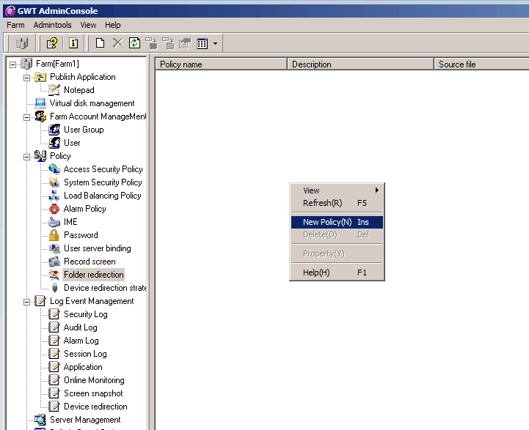The image size is (529, 430).
Task: Click the Virtual disk management icon
Action: coord(40,103)
